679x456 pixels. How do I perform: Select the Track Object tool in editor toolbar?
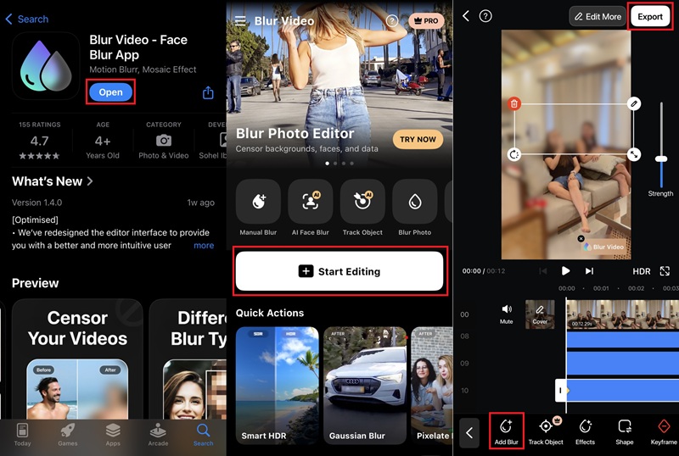click(x=546, y=431)
